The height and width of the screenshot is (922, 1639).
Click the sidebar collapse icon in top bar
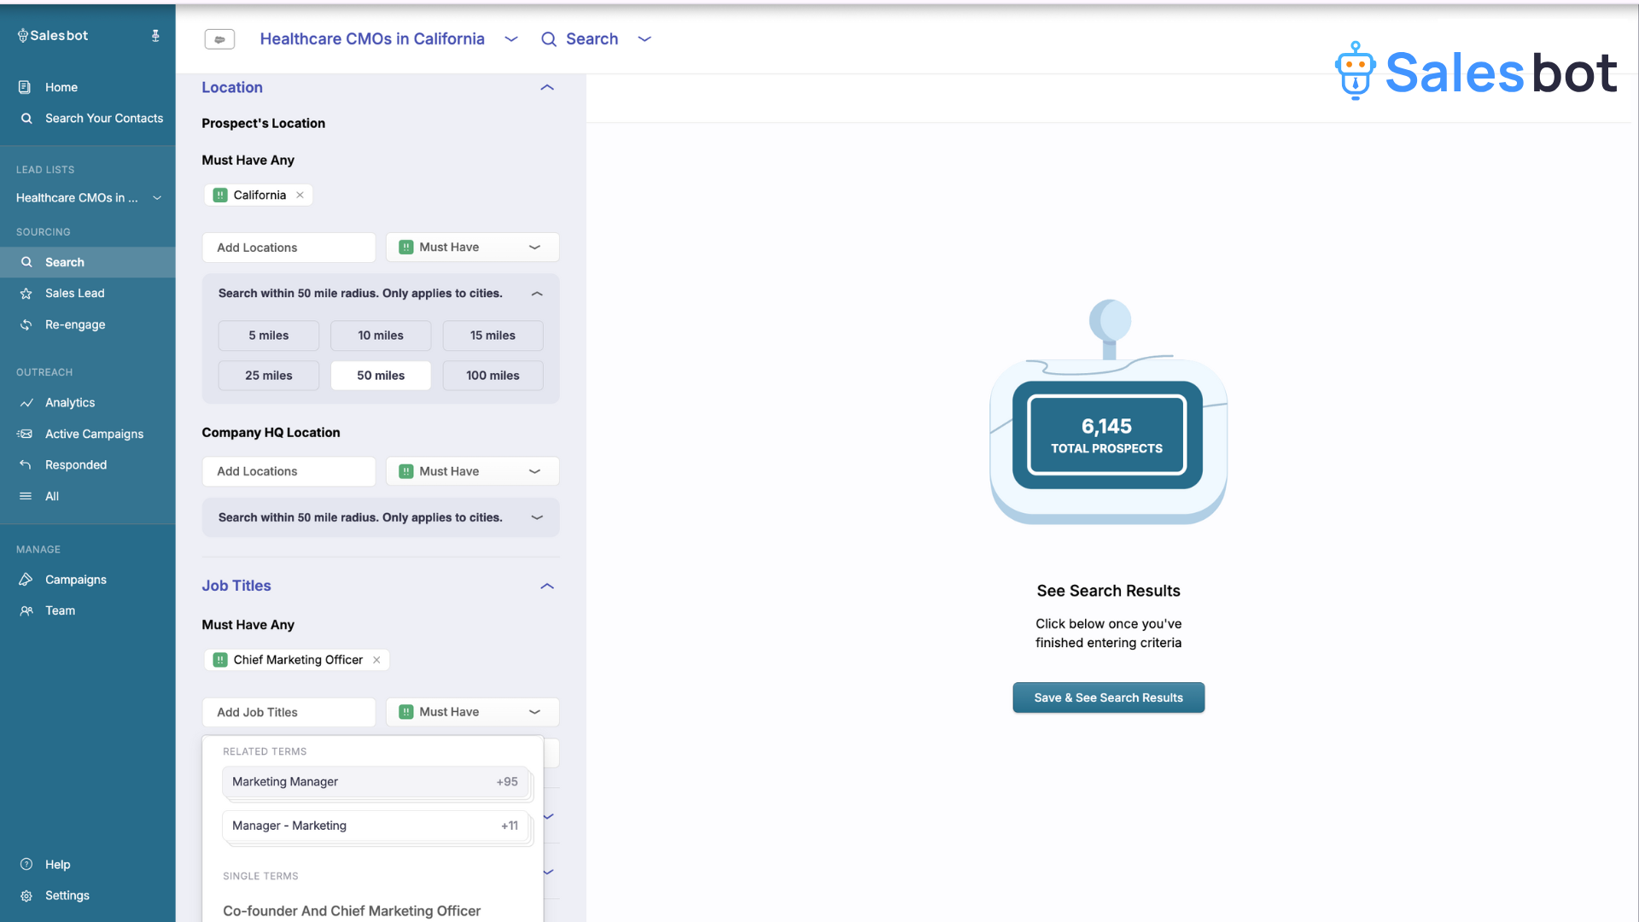[219, 39]
